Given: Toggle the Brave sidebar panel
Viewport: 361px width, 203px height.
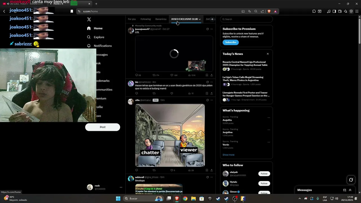Looking at the screenshot, I should pyautogui.click(x=334, y=11).
